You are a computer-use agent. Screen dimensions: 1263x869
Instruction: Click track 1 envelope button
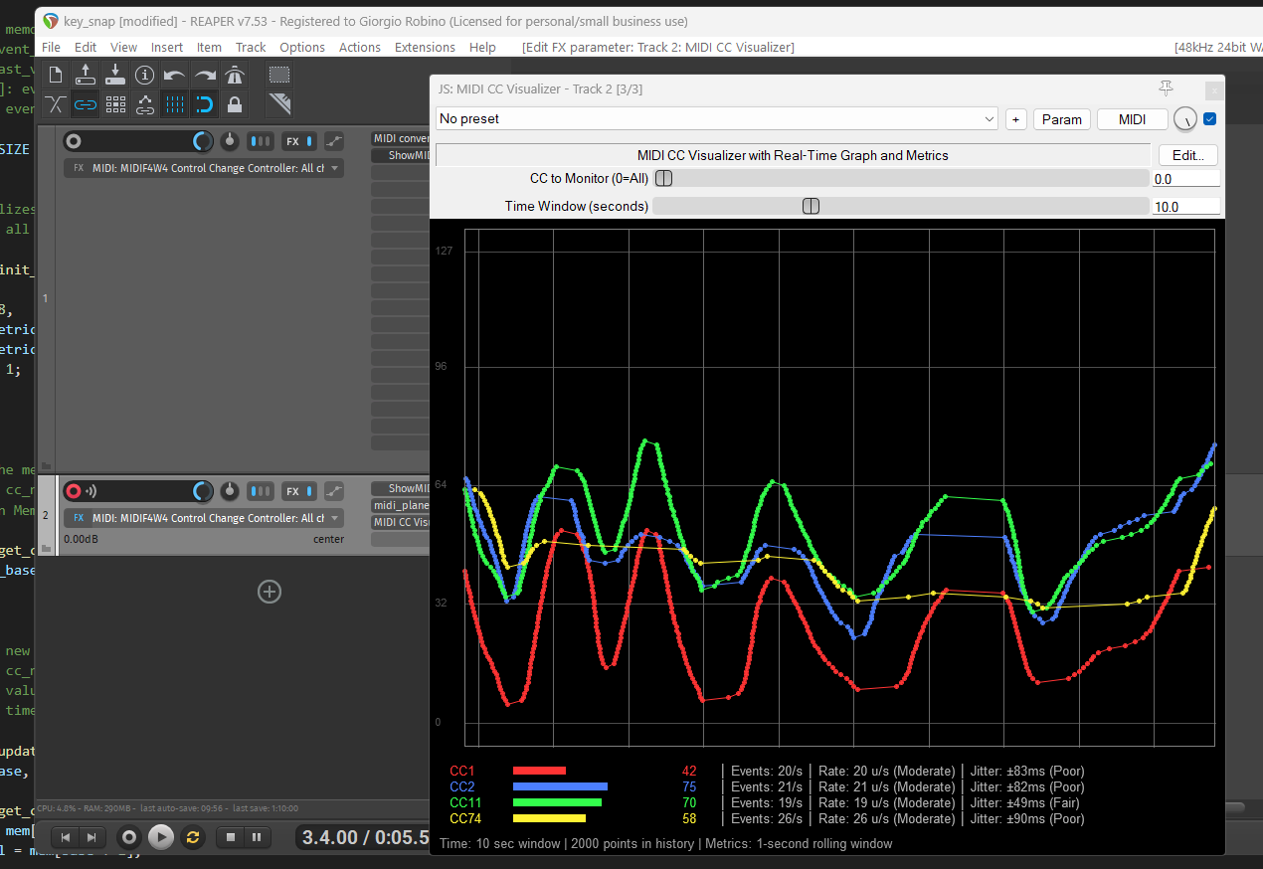coord(334,141)
